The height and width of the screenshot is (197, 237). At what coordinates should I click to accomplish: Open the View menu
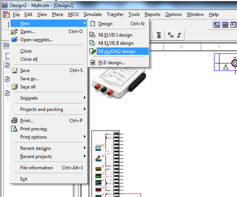42,15
